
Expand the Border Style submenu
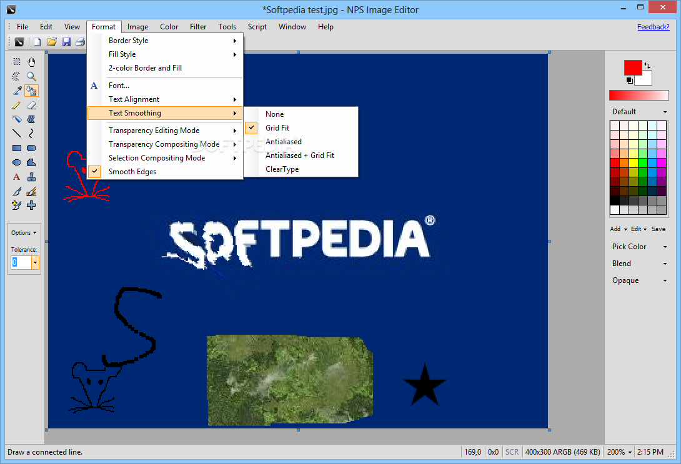165,41
